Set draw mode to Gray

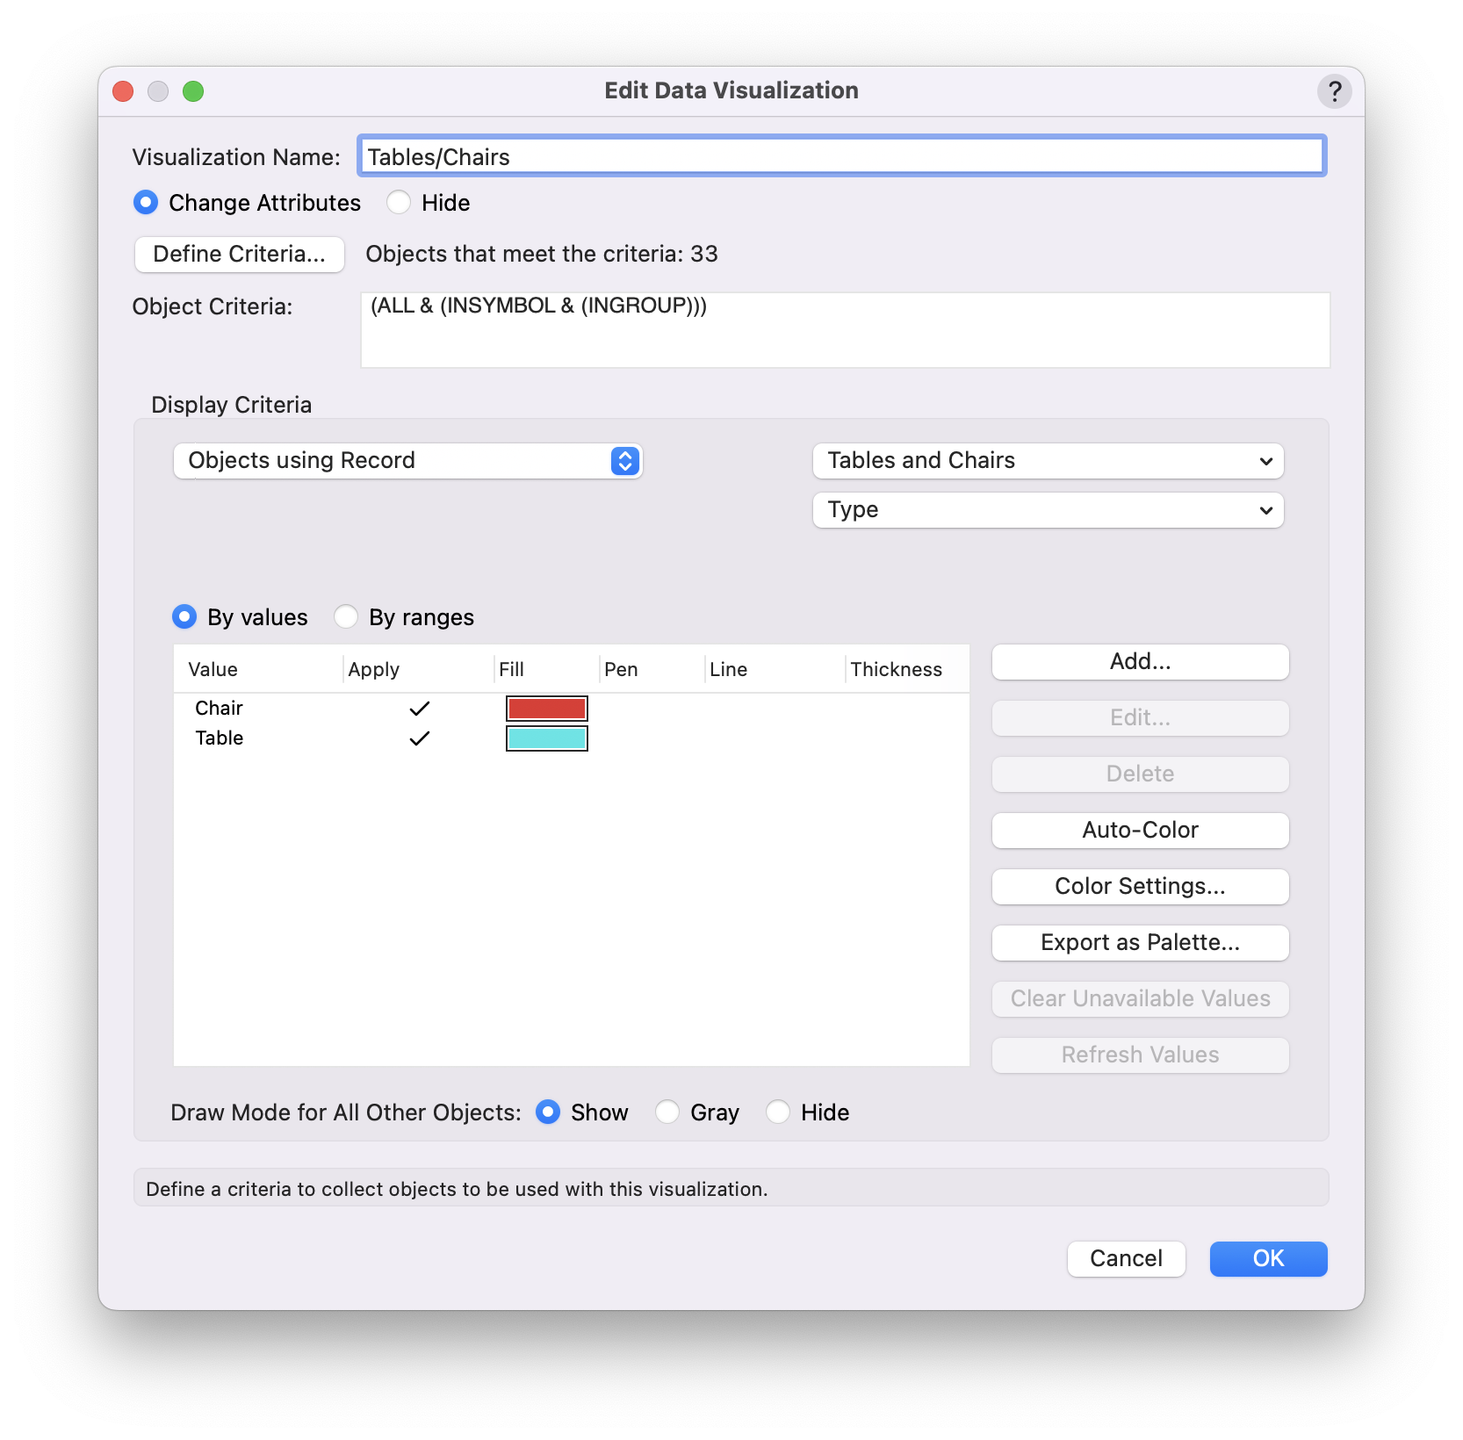point(667,1112)
